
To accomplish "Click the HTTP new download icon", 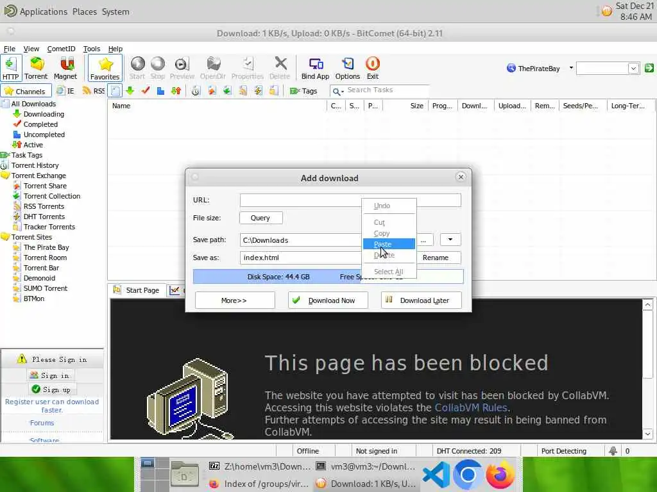I will pos(10,68).
